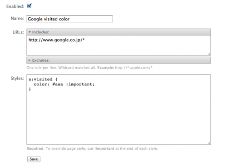This screenshot has height=168, width=227.
Task: Click the example apple.com URL hint
Action: pos(133,68)
